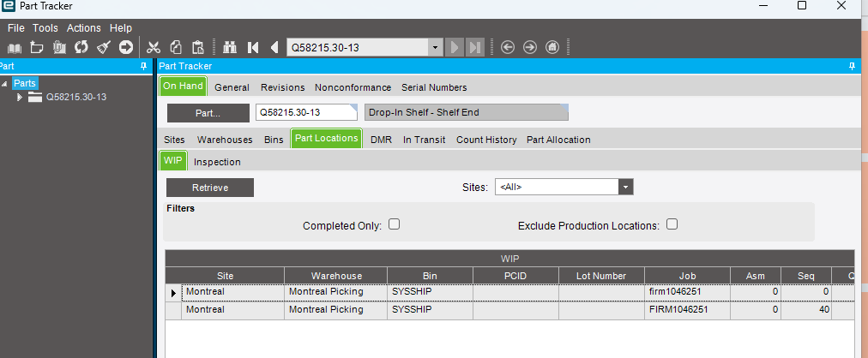Pin the Part Tracker panel
Screen dimensions: 868x358
point(852,66)
